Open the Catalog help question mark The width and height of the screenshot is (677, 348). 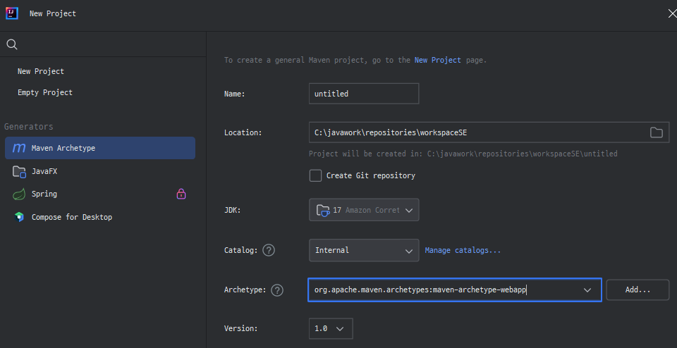(x=268, y=250)
